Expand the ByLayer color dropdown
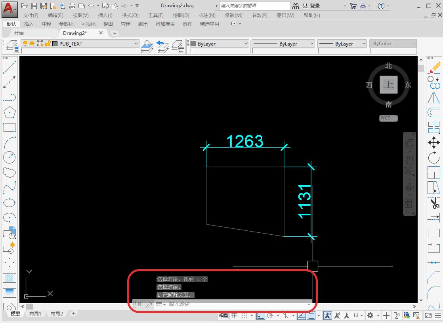 (246, 44)
